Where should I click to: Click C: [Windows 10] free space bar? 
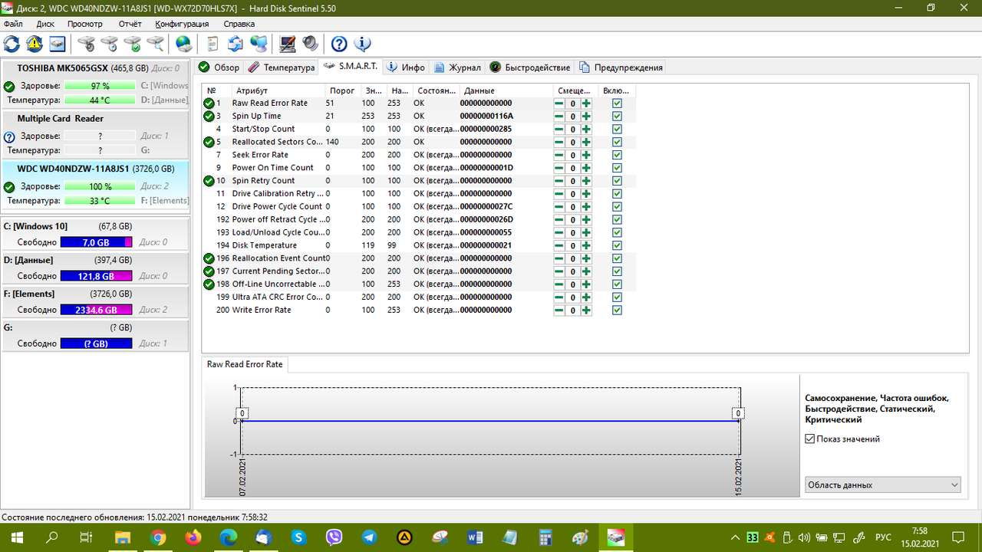pos(97,242)
